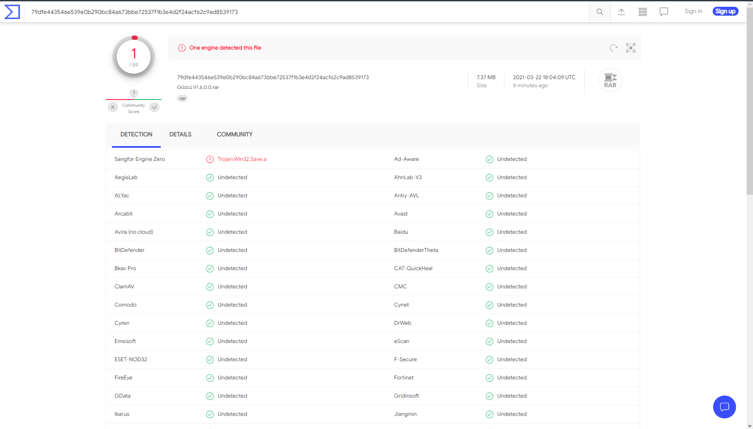Screen dimensions: 753x429
Task: Click the AegisLab undetected check icon
Action: pos(210,177)
